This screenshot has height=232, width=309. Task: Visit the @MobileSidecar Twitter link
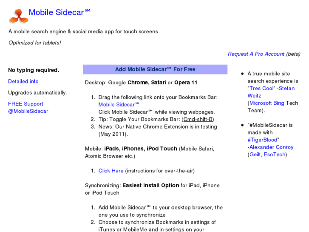pyautogui.click(x=28, y=111)
